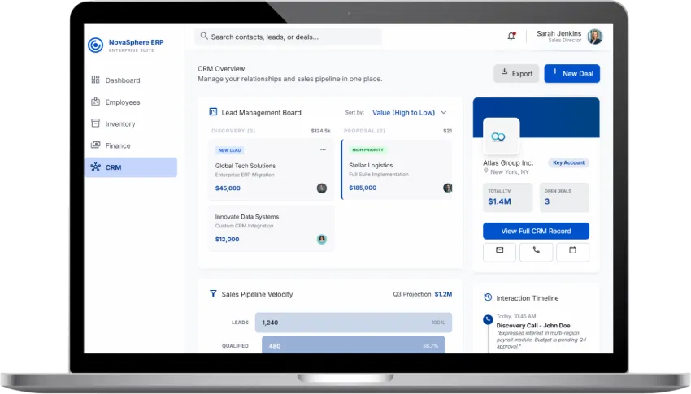Viewport: 691px width, 394px height.
Task: Open notifications bell icon
Action: pyautogui.click(x=511, y=36)
